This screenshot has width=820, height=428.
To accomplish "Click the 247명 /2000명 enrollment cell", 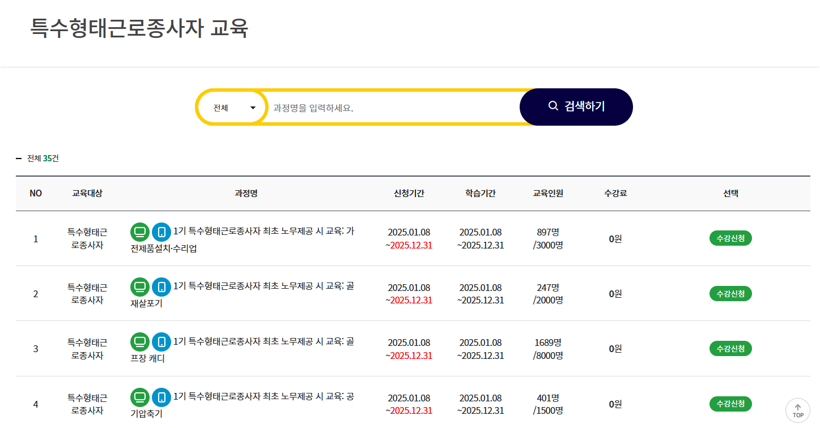I will coord(548,294).
